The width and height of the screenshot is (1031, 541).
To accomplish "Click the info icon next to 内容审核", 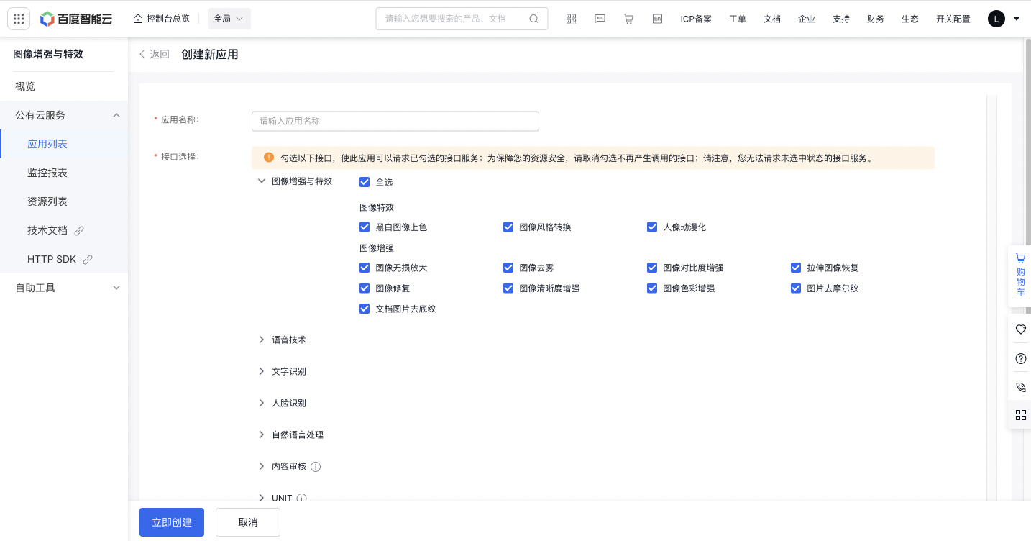I will coord(316,467).
